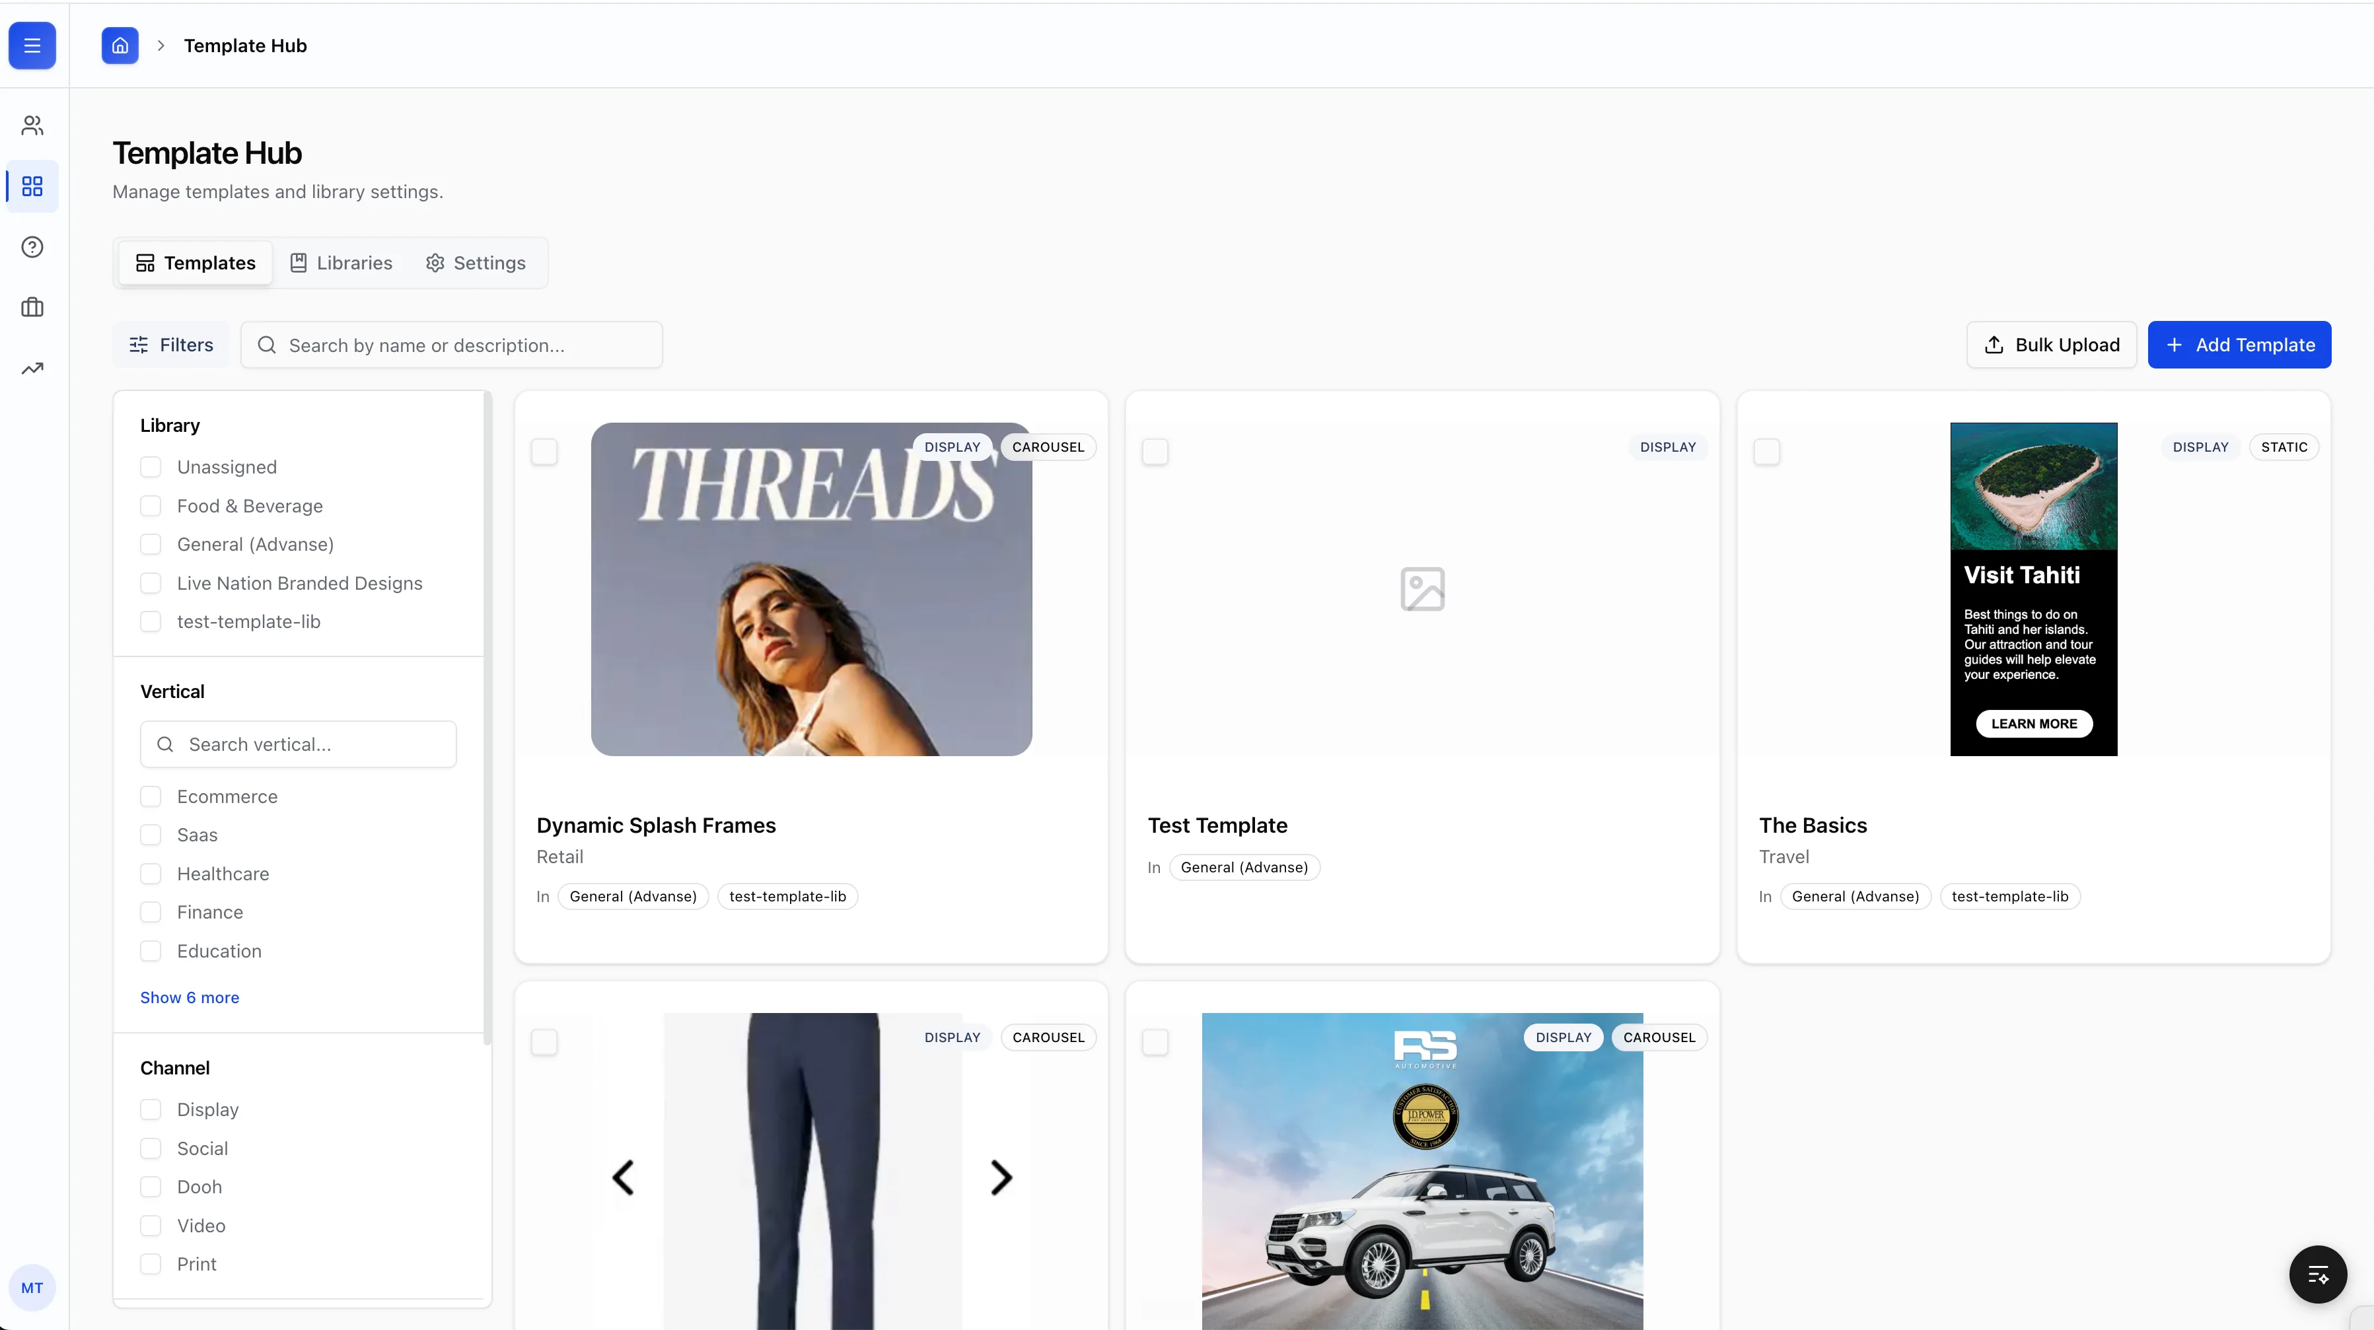This screenshot has width=2374, height=1330.
Task: Check the Healthcare vertical filter
Action: click(x=150, y=874)
